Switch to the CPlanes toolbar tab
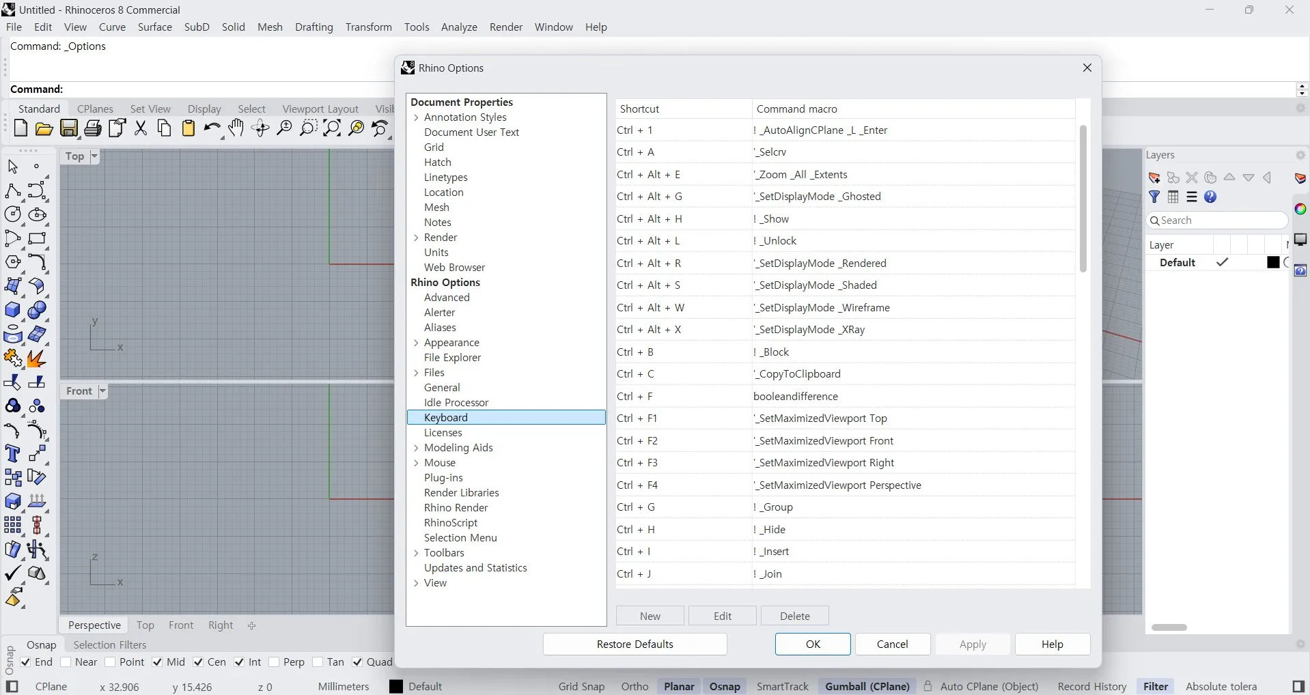The height and width of the screenshot is (695, 1310). tap(95, 109)
